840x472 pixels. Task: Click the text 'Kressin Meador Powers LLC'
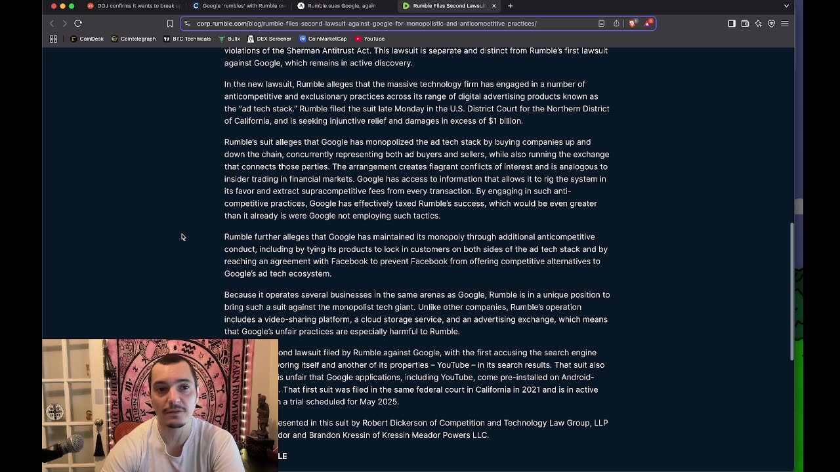tap(434, 436)
